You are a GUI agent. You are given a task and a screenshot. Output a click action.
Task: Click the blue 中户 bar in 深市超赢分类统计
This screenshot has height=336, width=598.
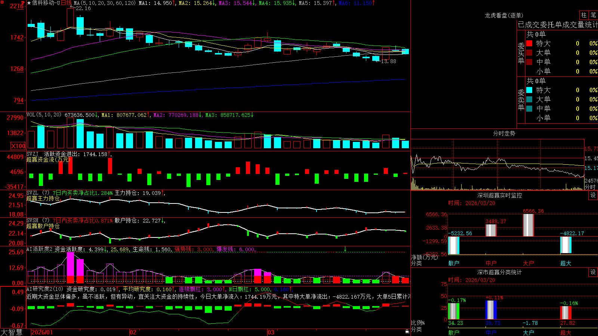coord(491,310)
